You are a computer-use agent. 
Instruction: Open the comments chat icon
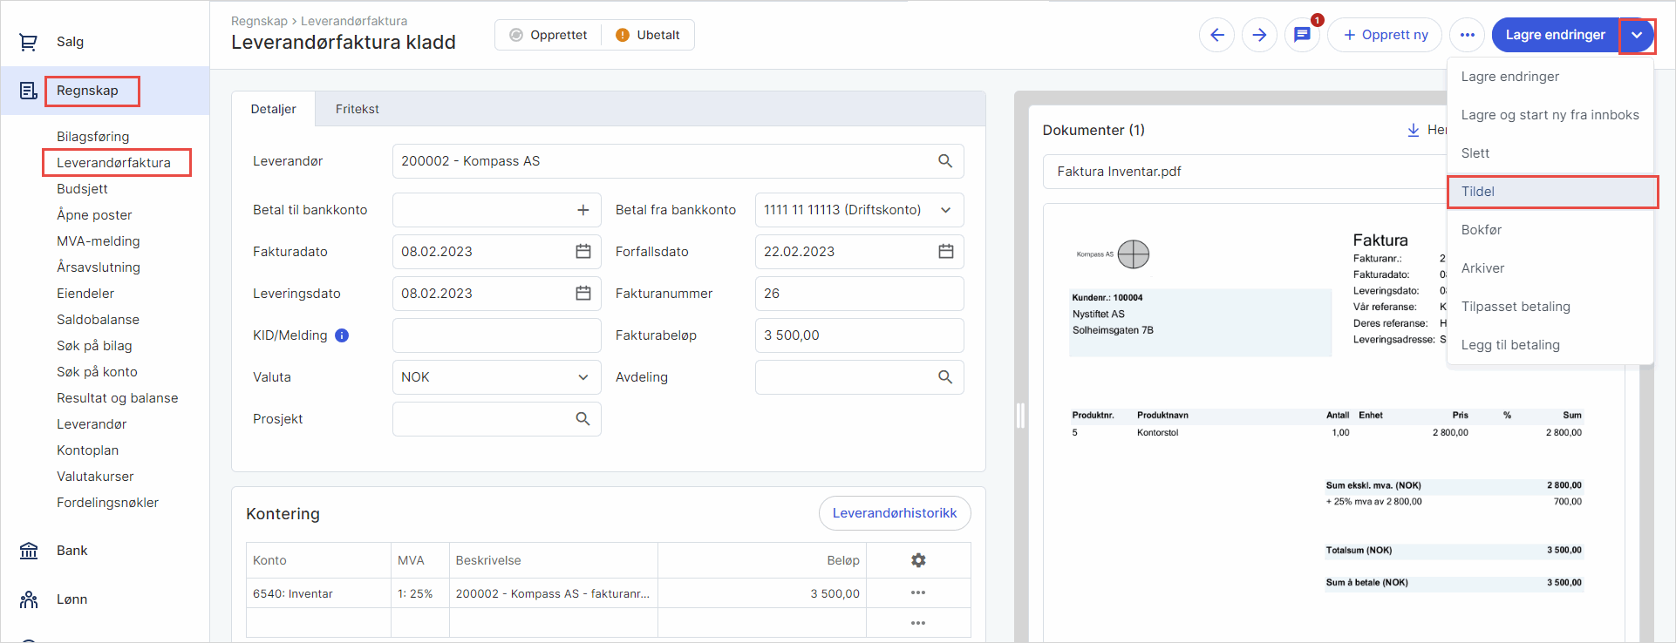pos(1302,35)
